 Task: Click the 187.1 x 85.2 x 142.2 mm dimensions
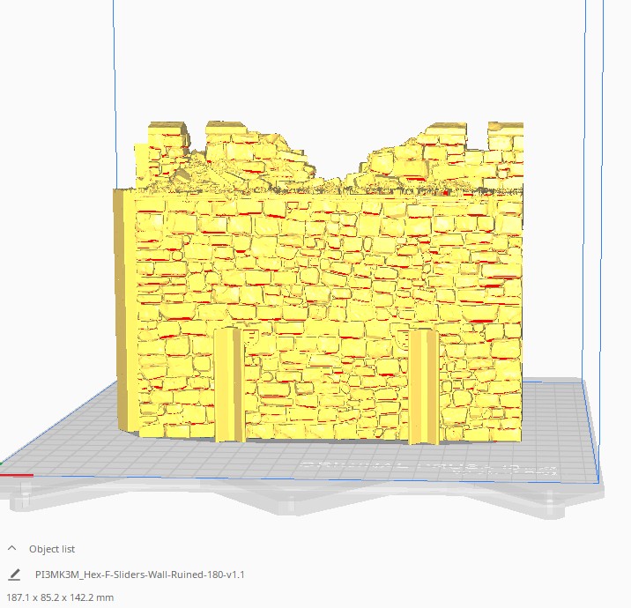tap(60, 597)
